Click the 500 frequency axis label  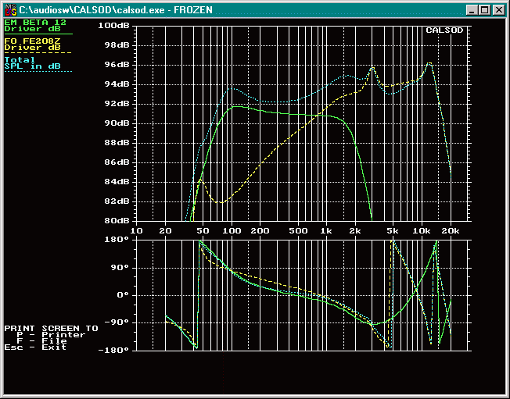[298, 231]
